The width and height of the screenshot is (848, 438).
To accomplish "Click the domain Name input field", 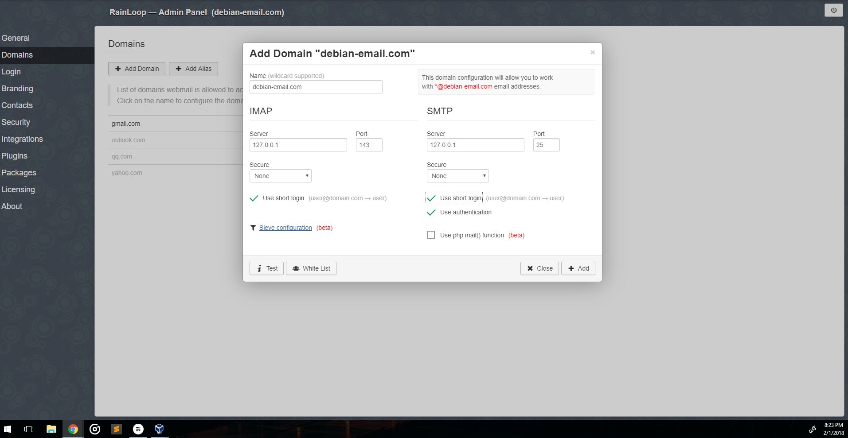I will tap(316, 87).
